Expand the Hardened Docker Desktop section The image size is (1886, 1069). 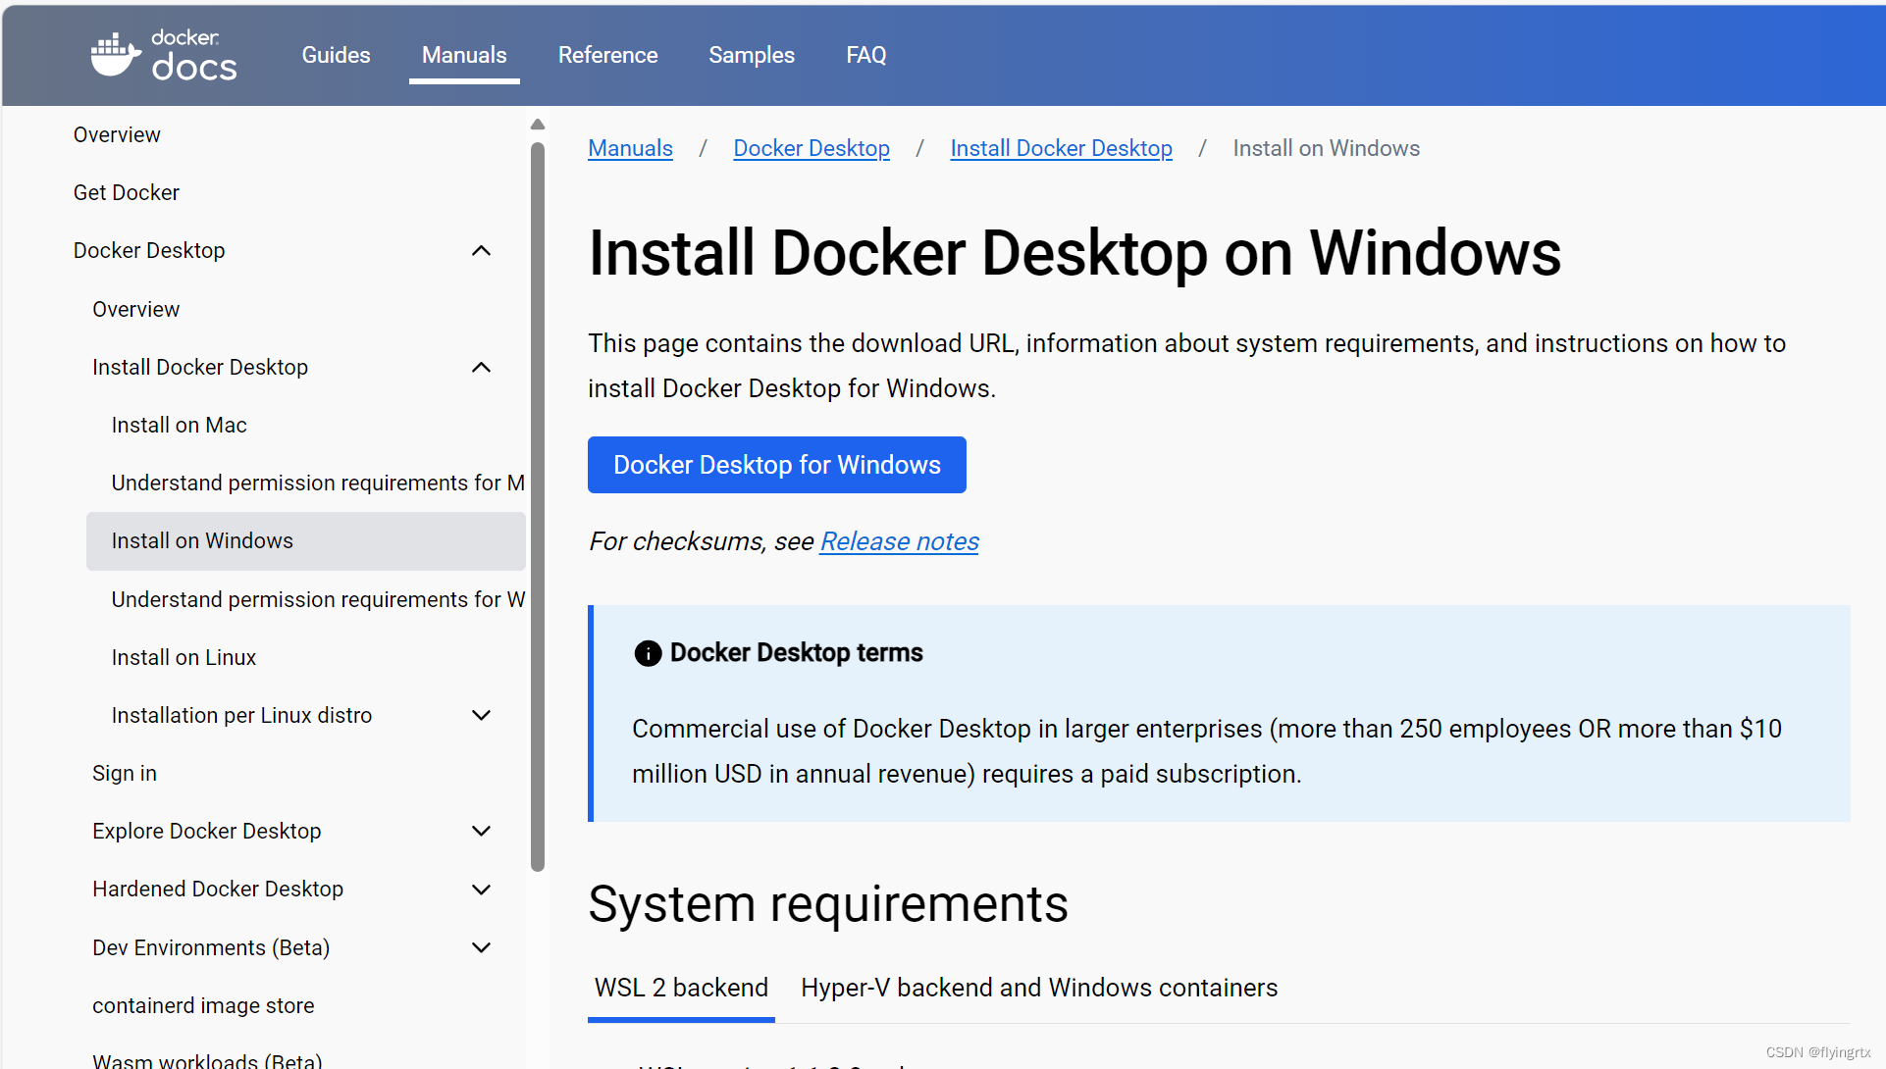pyautogui.click(x=481, y=889)
